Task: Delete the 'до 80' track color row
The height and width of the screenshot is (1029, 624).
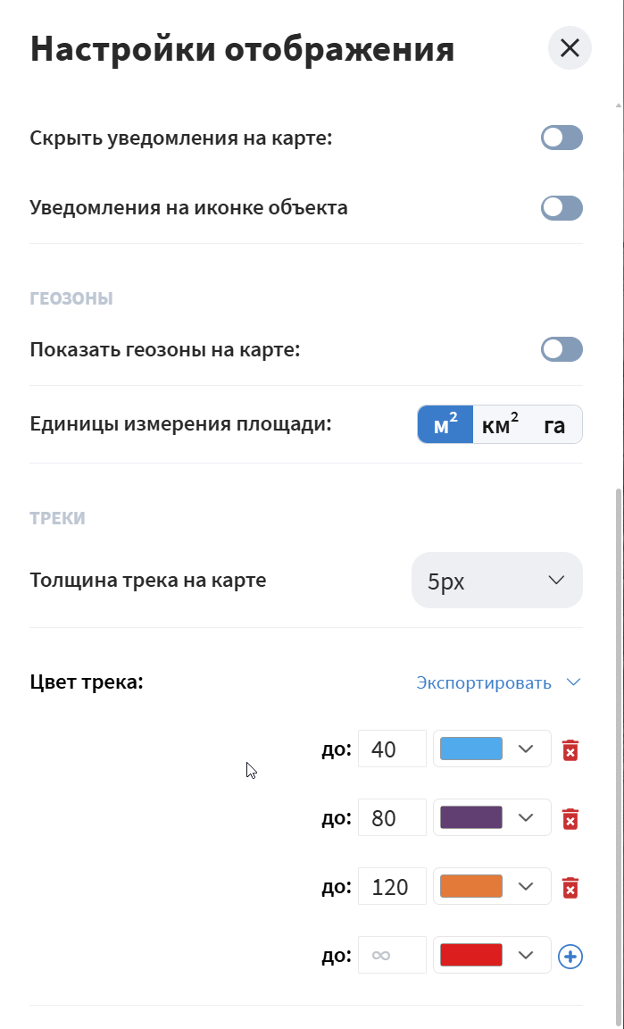Action: 570,818
